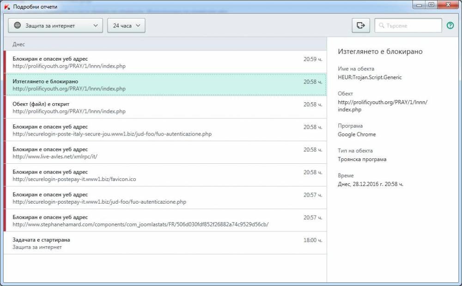Click the Днес group header
This screenshot has height=286, width=462.
[165, 44]
